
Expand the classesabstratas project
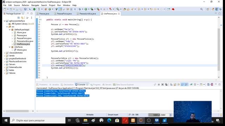point(5,53)
